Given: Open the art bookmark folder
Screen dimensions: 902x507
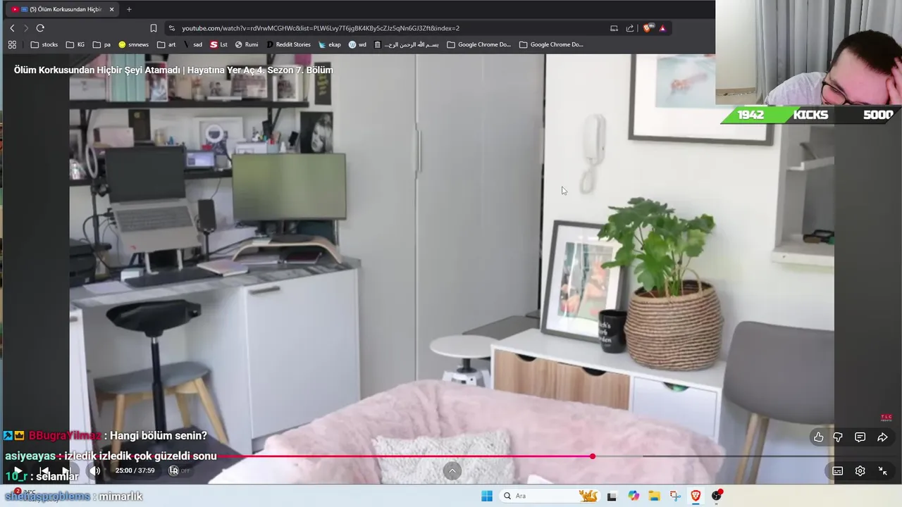Looking at the screenshot, I should click(167, 44).
